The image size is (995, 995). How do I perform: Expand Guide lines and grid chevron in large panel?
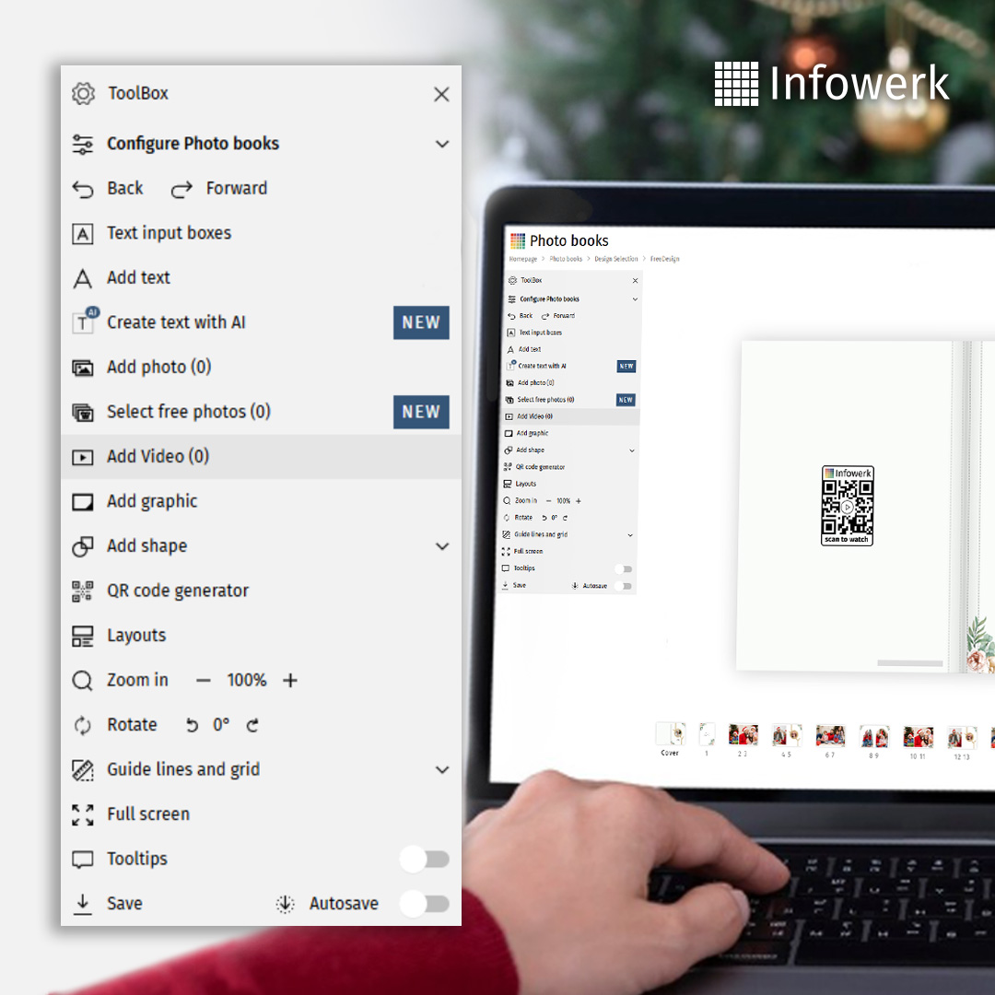click(x=442, y=769)
